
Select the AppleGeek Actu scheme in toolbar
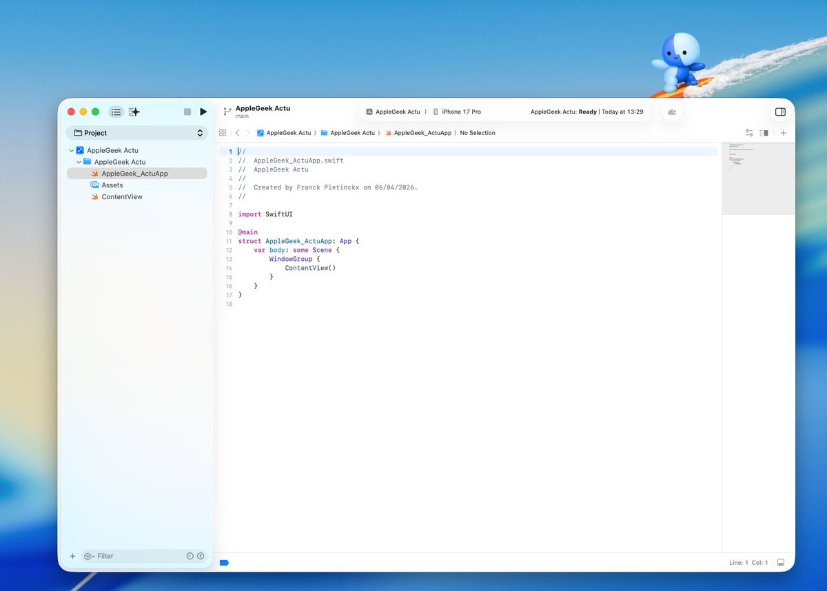[392, 112]
